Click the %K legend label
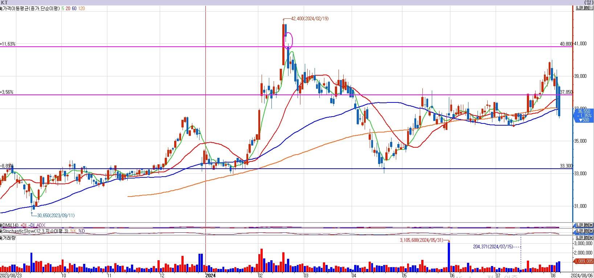594x278 pixels. (73, 231)
